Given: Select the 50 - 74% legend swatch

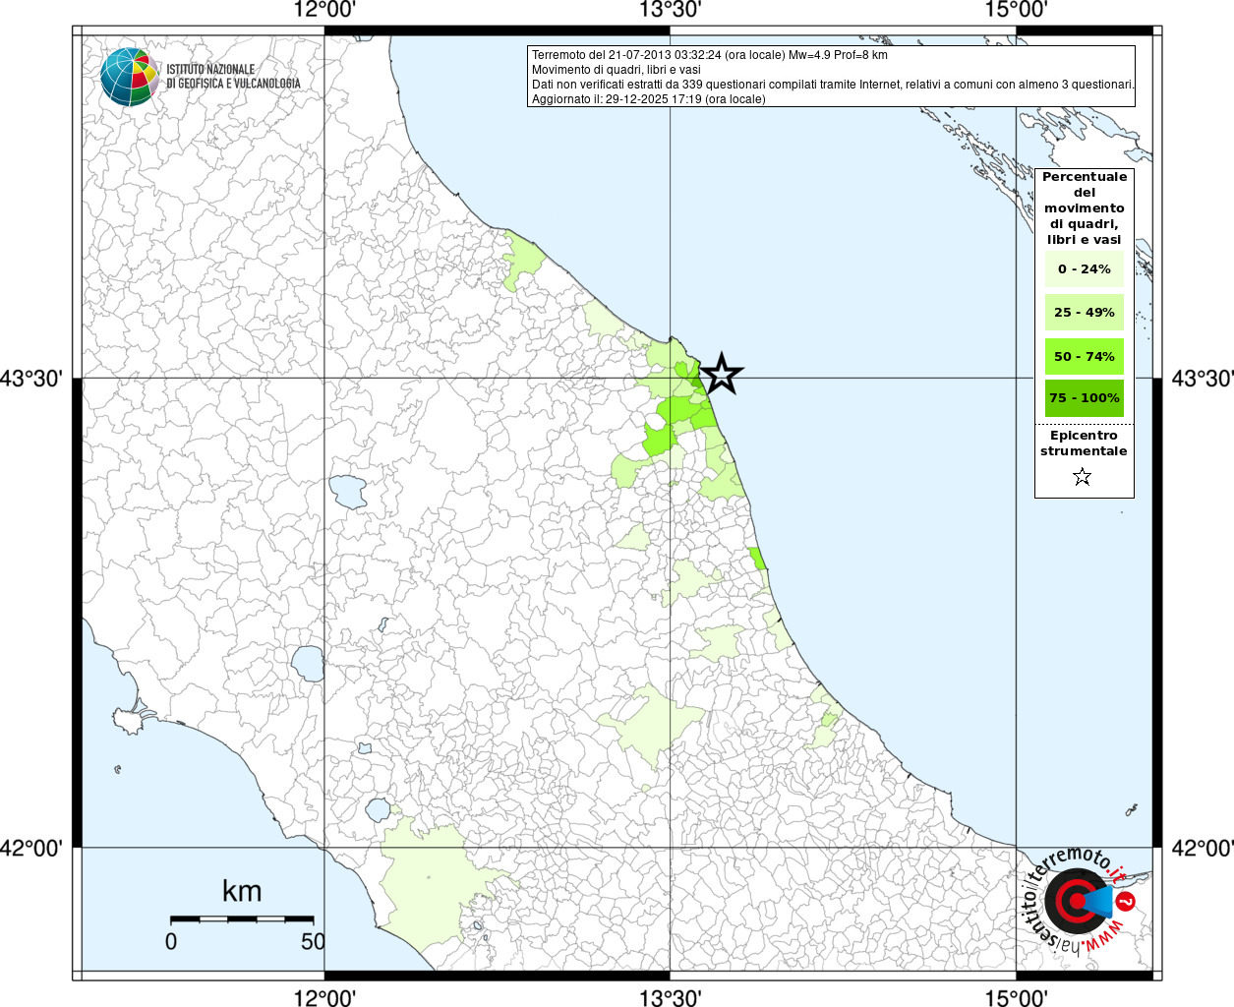Looking at the screenshot, I should coord(1084,356).
